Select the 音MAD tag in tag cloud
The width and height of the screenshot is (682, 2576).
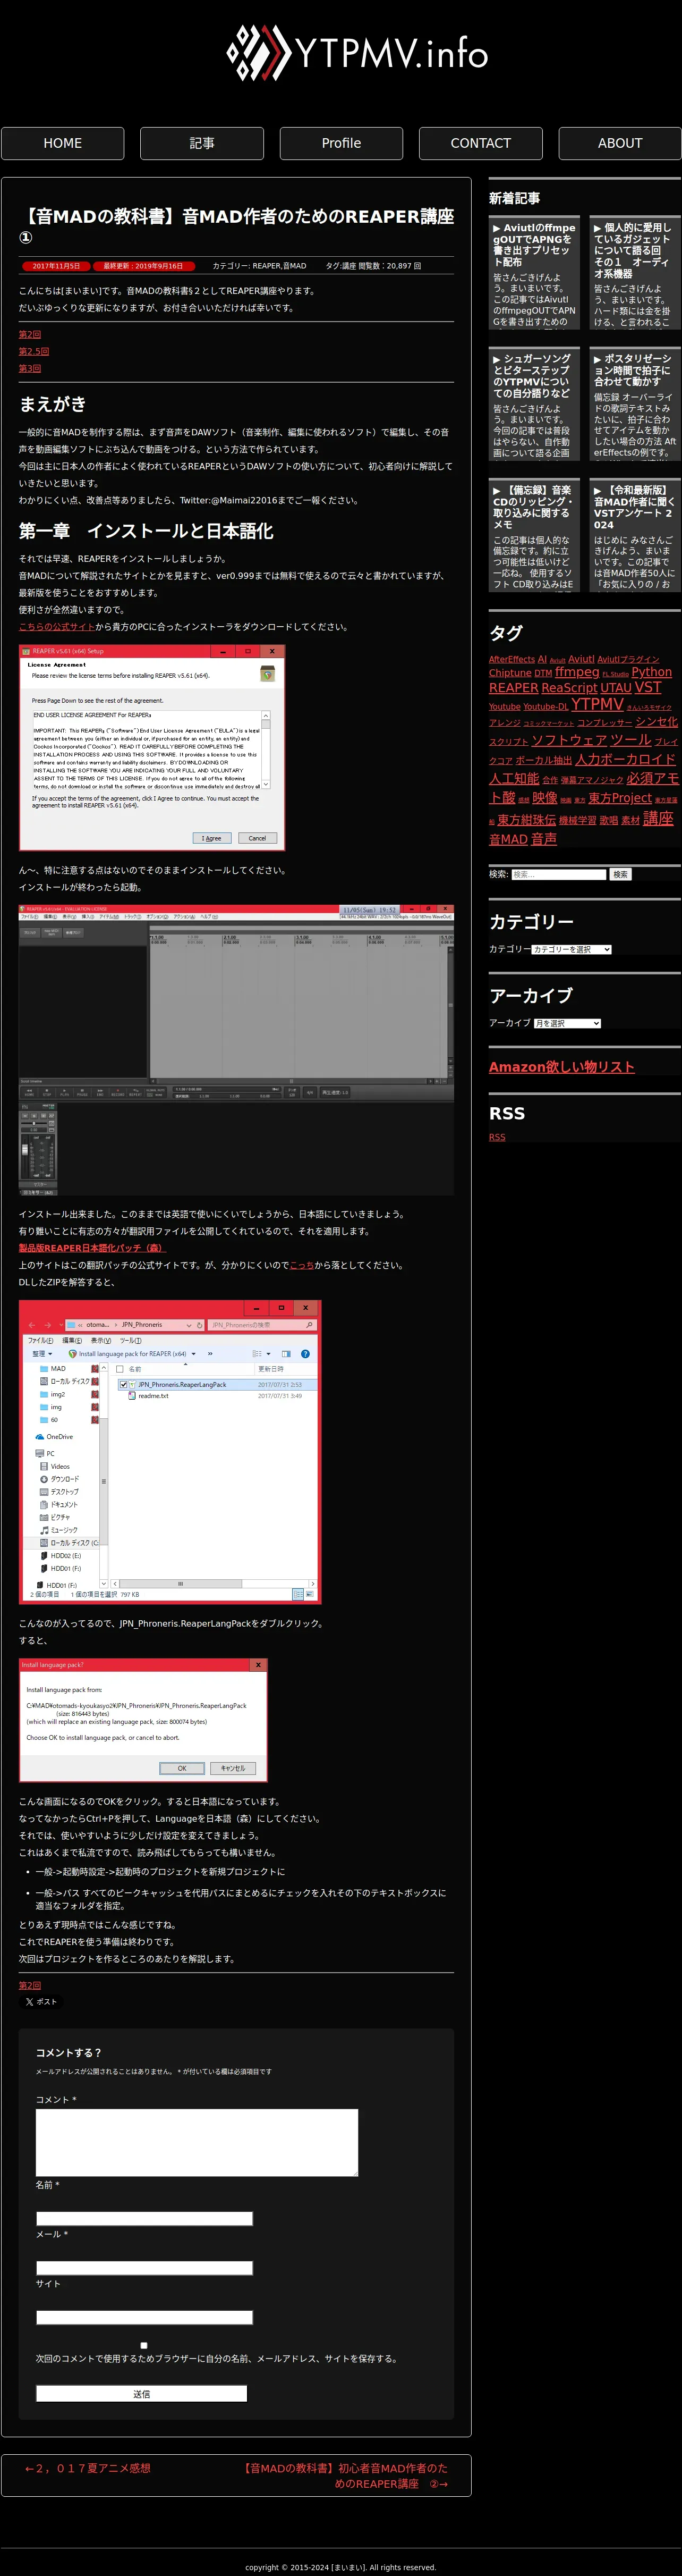tap(508, 840)
